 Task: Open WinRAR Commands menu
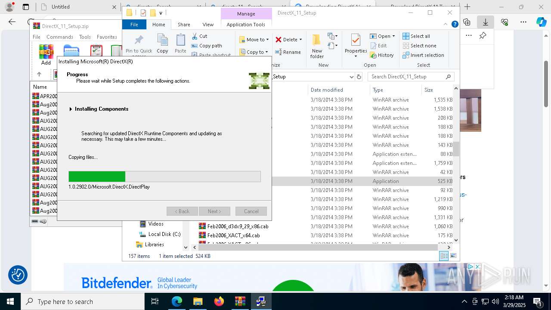click(60, 37)
